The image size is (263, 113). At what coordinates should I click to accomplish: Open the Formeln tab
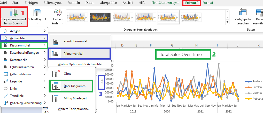point(74,3)
